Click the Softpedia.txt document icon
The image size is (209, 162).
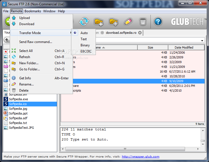(6, 123)
